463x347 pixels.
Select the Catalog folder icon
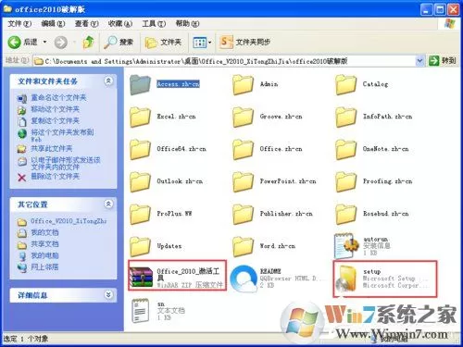point(345,84)
